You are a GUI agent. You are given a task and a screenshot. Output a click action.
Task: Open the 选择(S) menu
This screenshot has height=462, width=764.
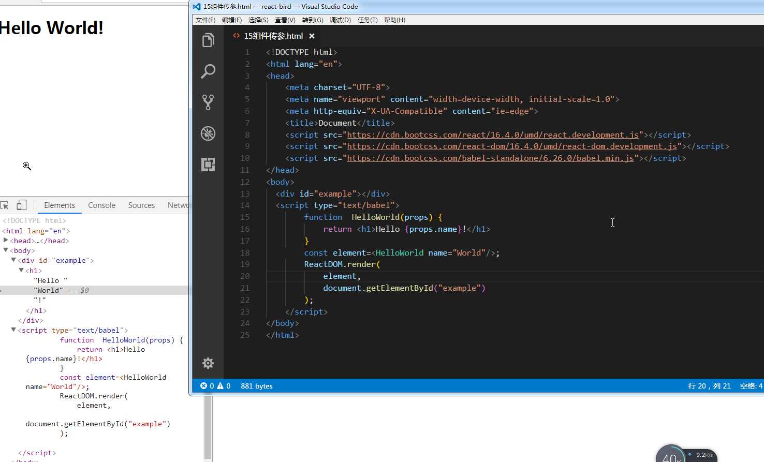[258, 20]
